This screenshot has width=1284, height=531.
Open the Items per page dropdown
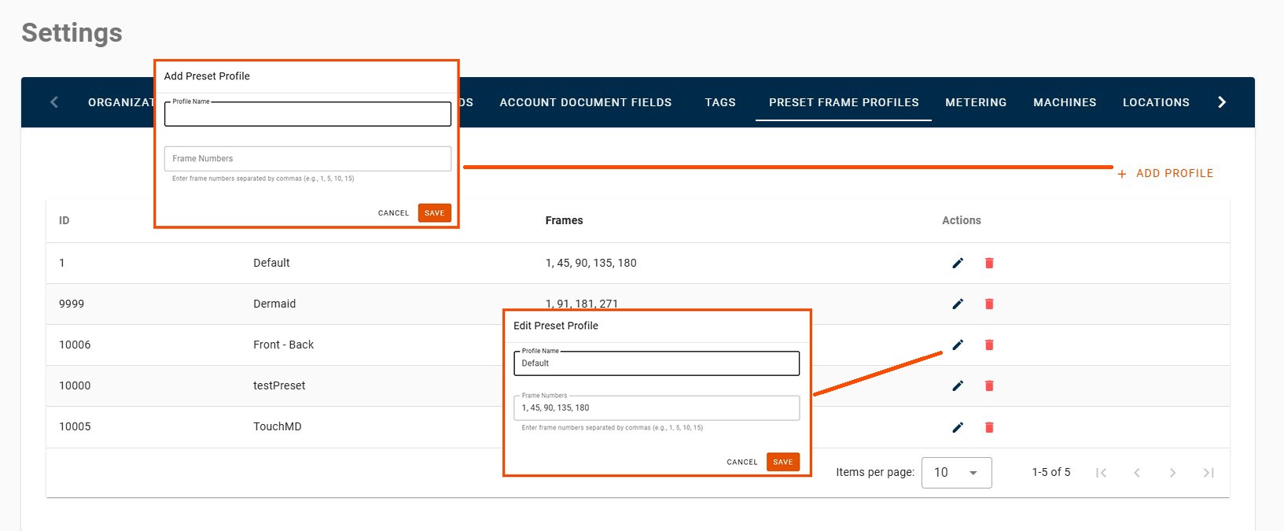(956, 473)
